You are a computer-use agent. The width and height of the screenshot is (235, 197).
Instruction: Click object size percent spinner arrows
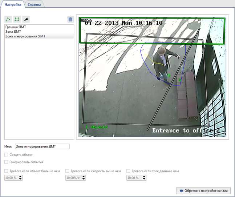point(20,178)
